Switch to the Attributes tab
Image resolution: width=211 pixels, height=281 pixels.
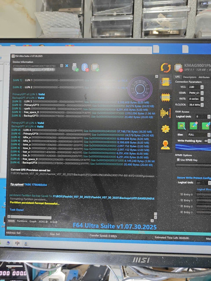click(x=204, y=77)
